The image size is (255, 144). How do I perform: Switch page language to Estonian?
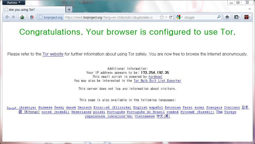[x=173, y=108]
